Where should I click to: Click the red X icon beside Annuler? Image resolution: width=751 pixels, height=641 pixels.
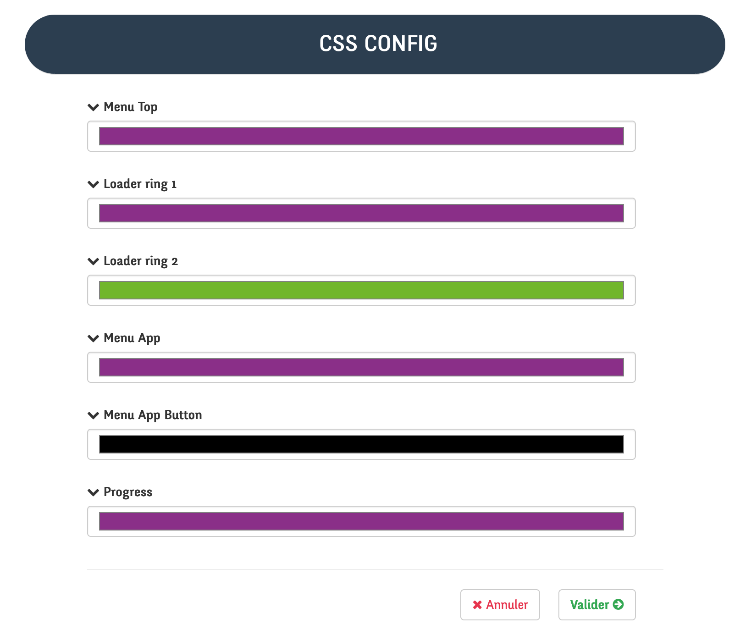477,605
